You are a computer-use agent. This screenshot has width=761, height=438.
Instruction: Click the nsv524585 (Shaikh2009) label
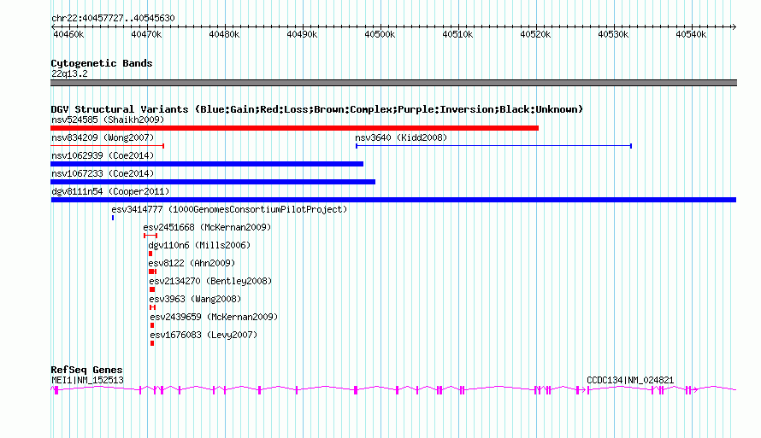(108, 120)
